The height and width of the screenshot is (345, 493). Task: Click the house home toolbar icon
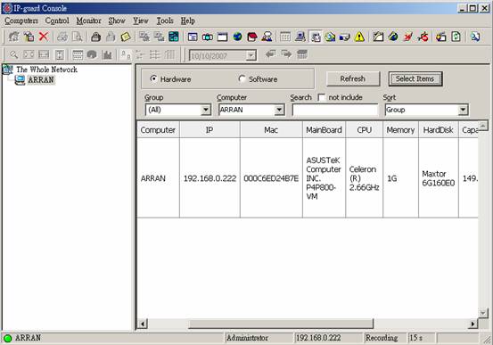point(14,37)
